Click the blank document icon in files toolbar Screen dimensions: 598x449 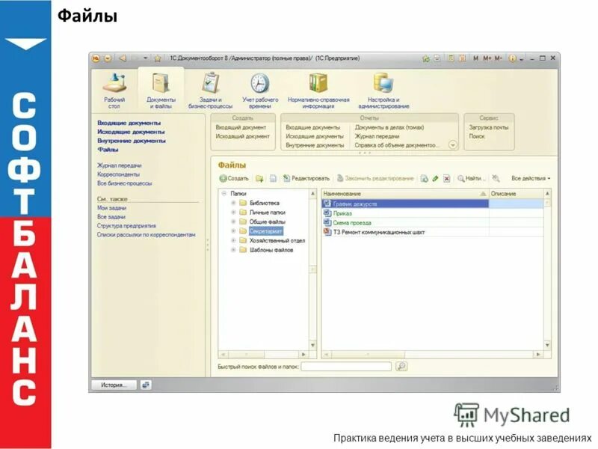click(x=273, y=178)
